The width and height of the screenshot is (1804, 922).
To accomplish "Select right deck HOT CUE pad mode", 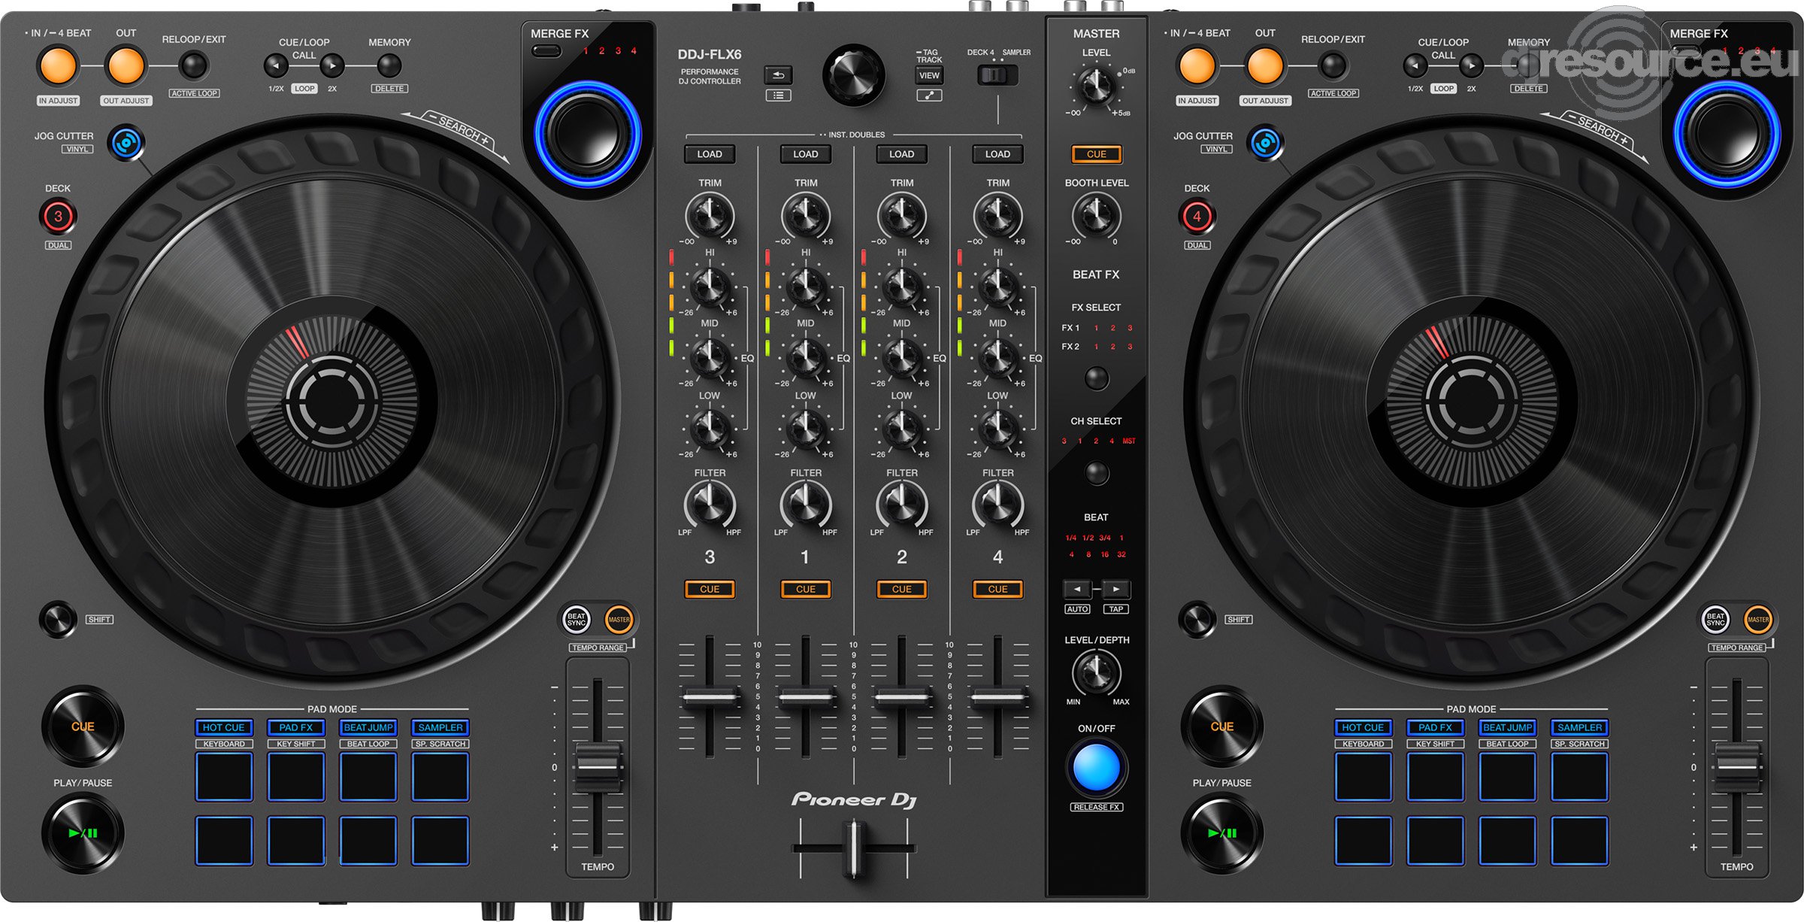I will click(x=1363, y=727).
